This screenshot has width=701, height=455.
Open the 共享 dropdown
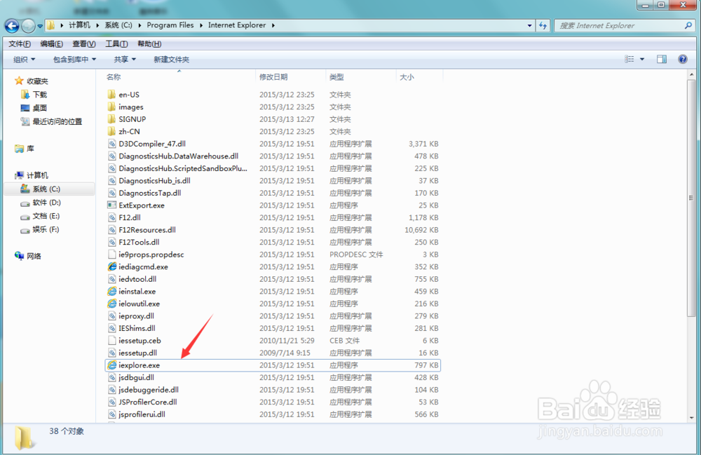(125, 60)
